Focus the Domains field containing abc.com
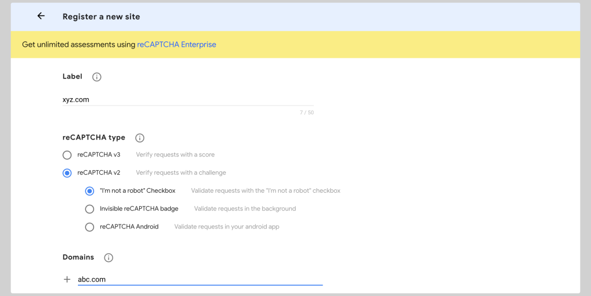Screen dimensions: 591x296 [200, 279]
